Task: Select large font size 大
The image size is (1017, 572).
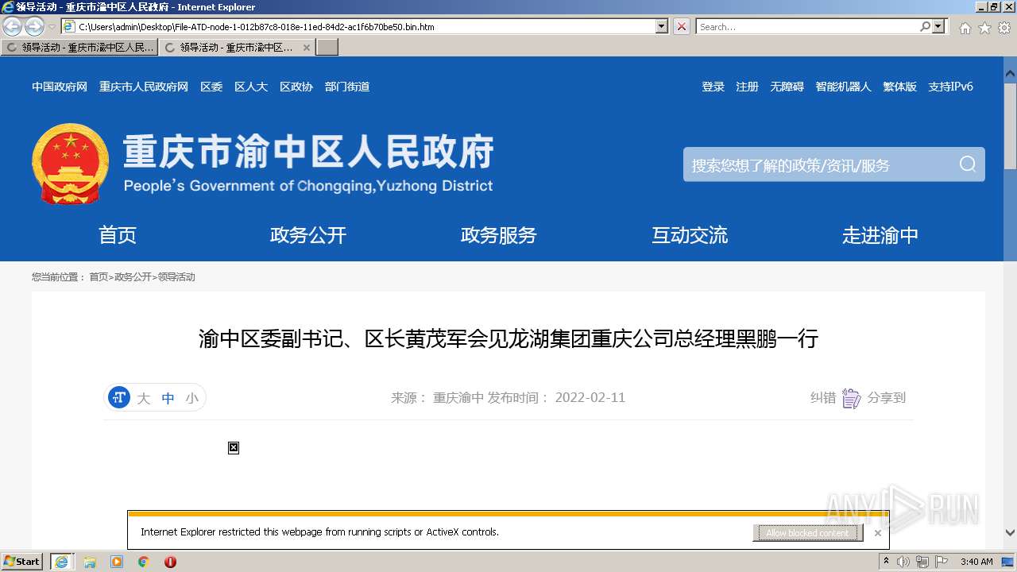Action: pyautogui.click(x=144, y=398)
